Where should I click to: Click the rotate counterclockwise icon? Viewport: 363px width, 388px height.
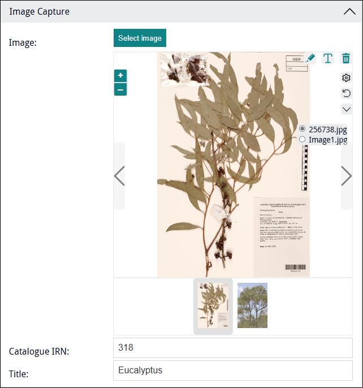pyautogui.click(x=346, y=93)
